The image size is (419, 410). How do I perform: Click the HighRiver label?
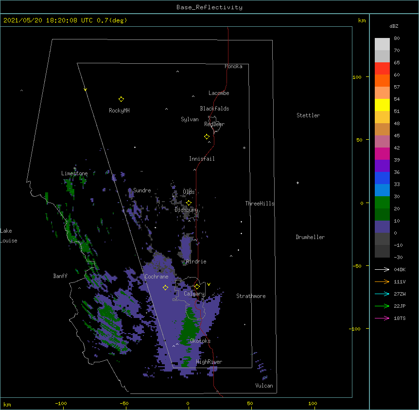[x=209, y=362]
